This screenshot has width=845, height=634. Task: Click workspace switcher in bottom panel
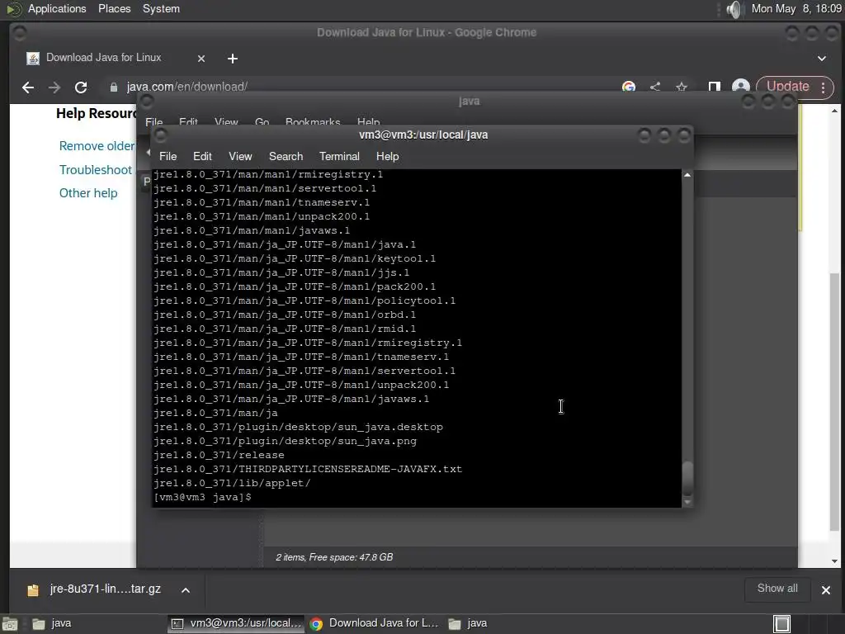(781, 624)
